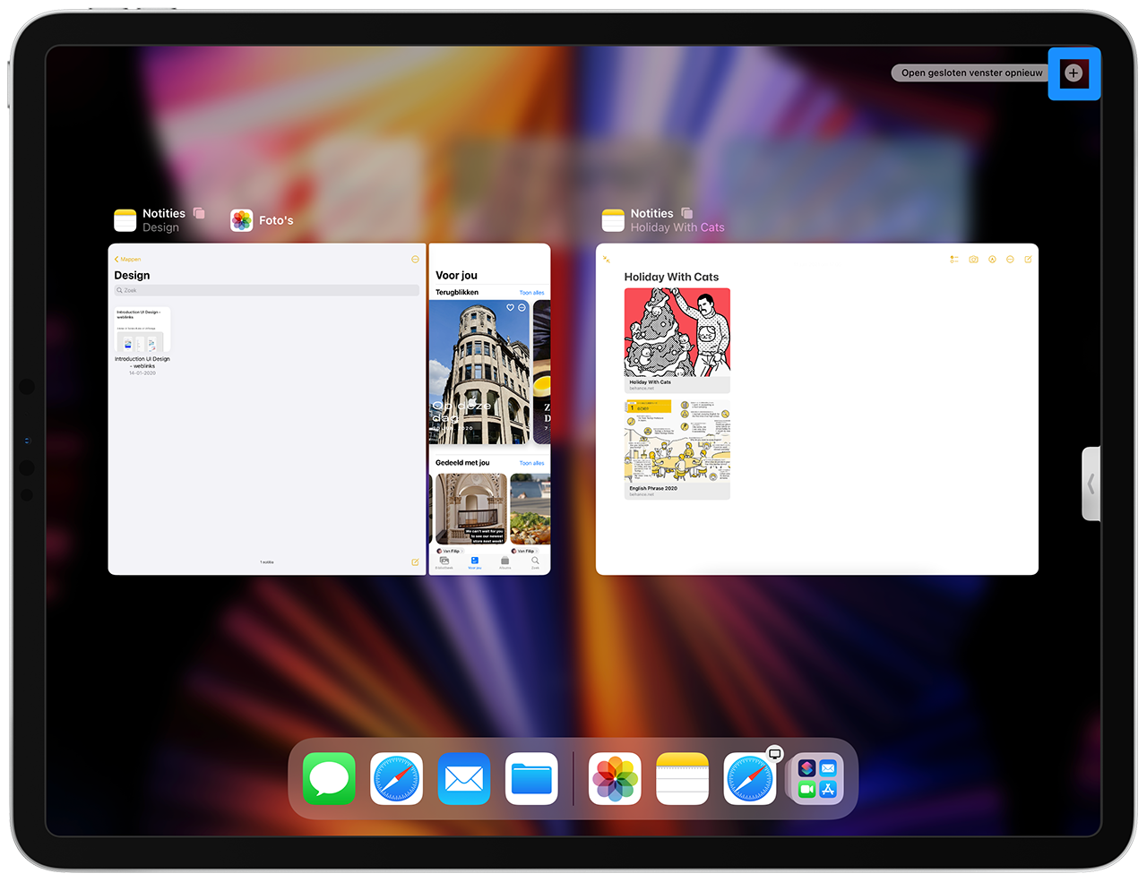Select the Notities Holiday With Cats window header

point(663,220)
